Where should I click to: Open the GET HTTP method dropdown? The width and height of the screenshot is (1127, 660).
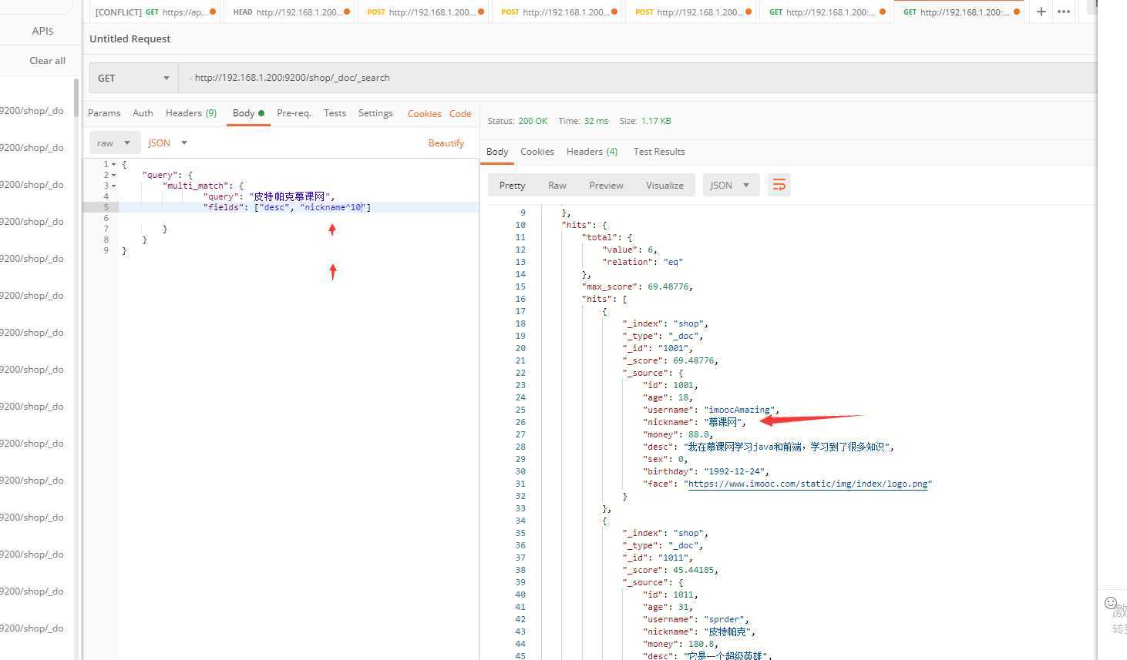coord(134,78)
